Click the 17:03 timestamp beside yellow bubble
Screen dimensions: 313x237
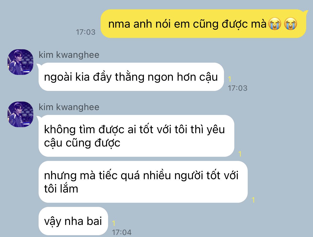pyautogui.click(x=86, y=32)
